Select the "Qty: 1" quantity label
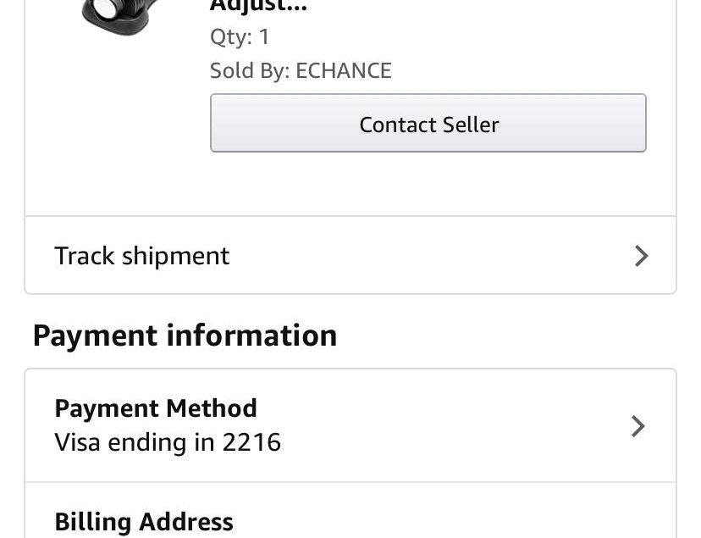 (x=240, y=36)
